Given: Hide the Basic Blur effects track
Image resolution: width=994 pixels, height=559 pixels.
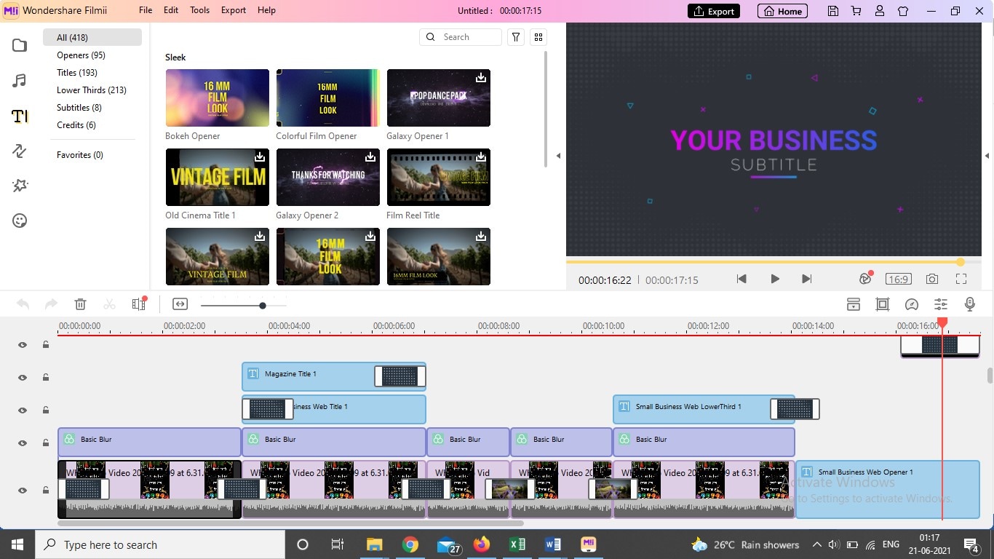Looking at the screenshot, I should (x=23, y=443).
